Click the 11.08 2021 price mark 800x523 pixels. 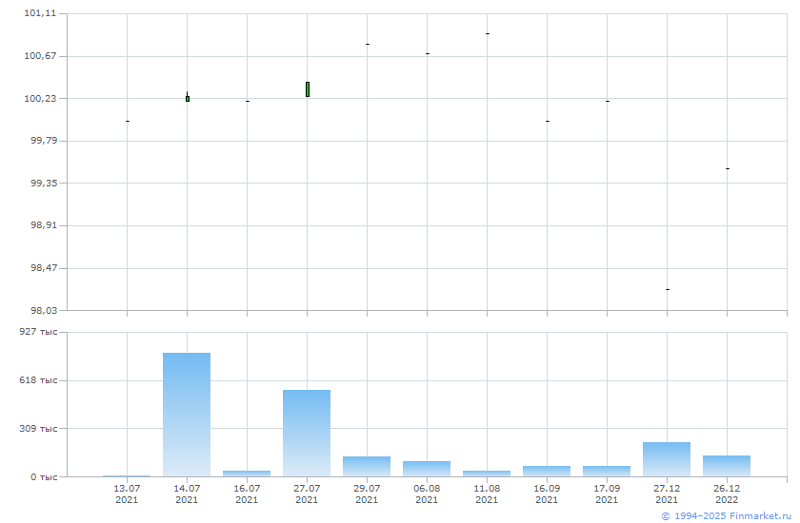488,33
